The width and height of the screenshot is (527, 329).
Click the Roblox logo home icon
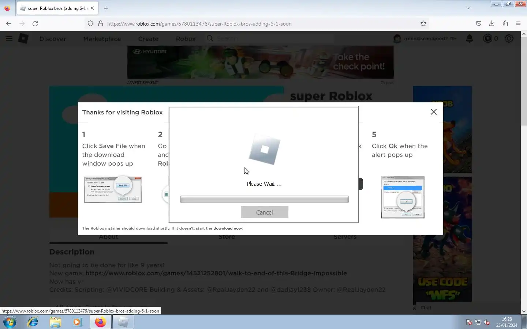point(23,38)
